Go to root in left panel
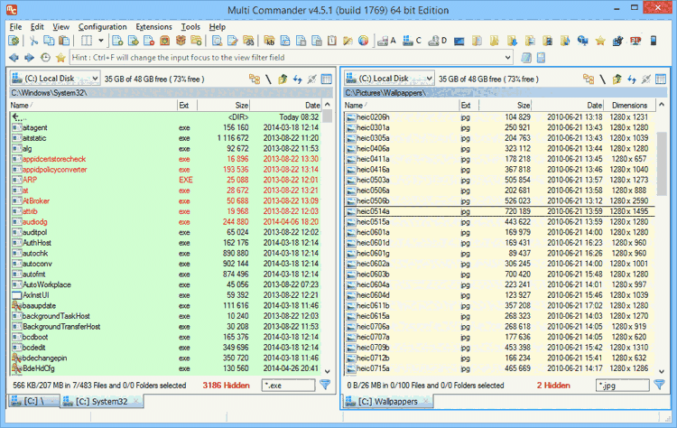This screenshot has height=428, width=677. tap(268, 79)
